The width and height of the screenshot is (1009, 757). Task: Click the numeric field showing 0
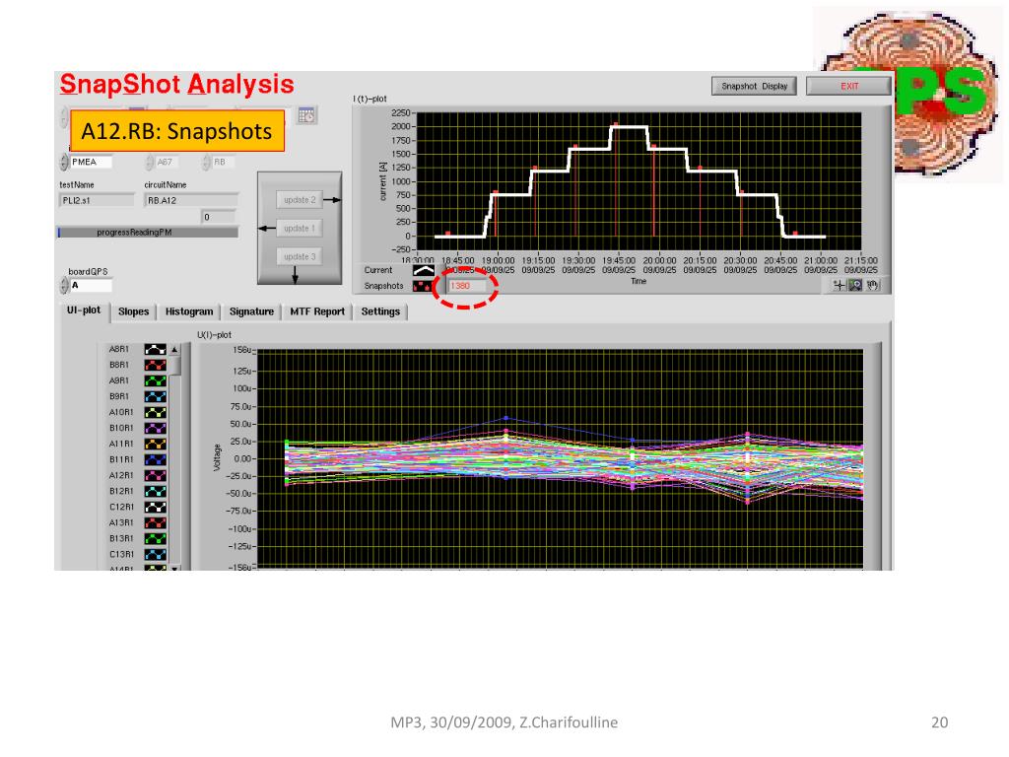219,217
